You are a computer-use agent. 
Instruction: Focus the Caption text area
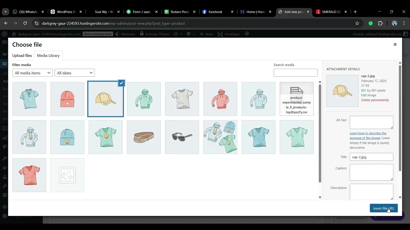coord(371,172)
